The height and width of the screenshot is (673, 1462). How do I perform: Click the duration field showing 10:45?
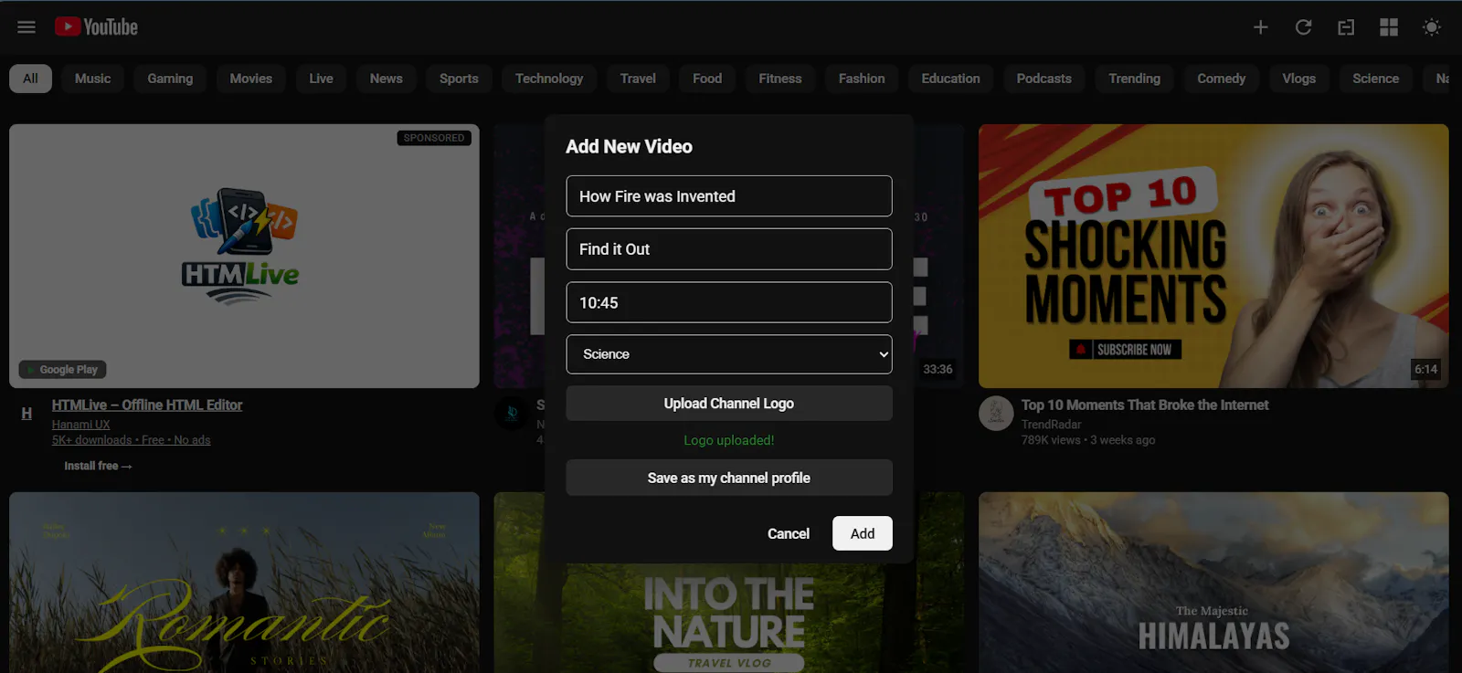(729, 302)
